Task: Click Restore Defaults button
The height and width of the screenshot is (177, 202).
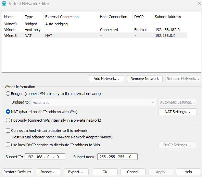Action: 17,172
